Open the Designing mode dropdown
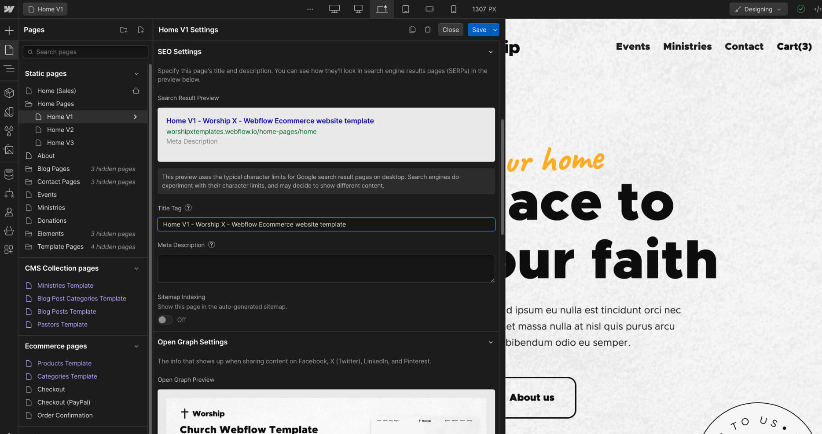This screenshot has width=822, height=434. (758, 9)
